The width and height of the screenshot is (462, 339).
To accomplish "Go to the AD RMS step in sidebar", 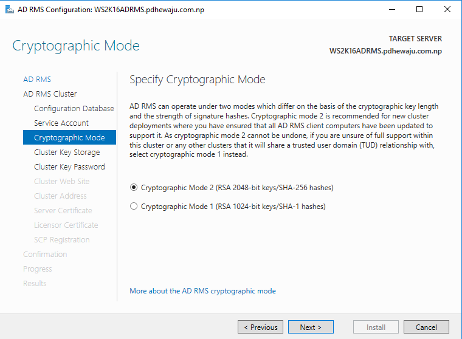I will tap(37, 79).
